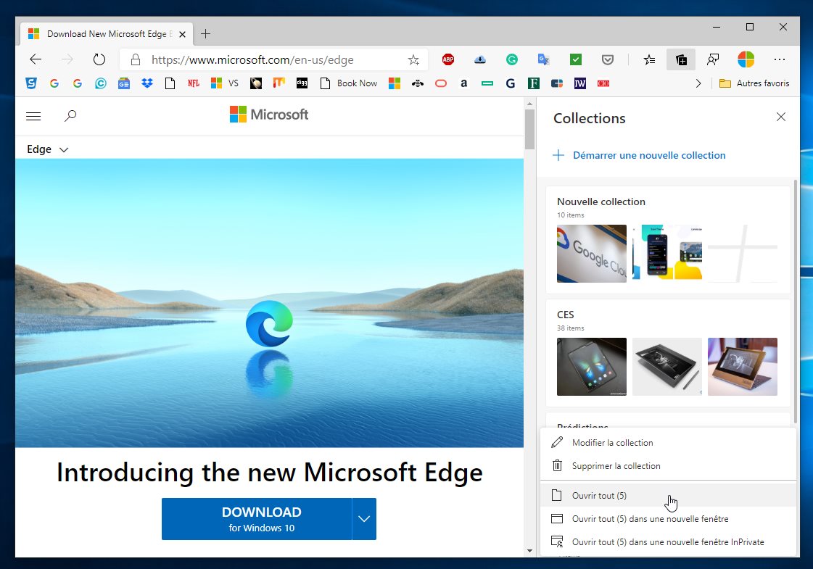The image size is (813, 569).
Task: Open the JW bookmark
Action: [x=579, y=83]
